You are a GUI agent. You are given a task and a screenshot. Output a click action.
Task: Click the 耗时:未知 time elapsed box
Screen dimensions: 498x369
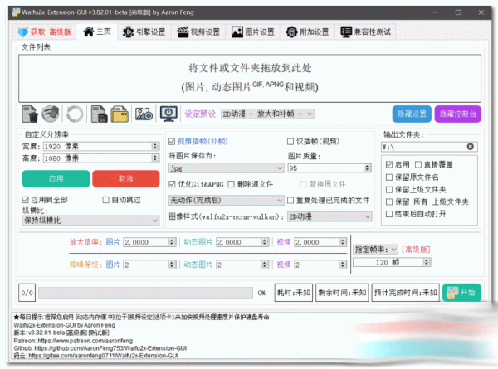(294, 292)
